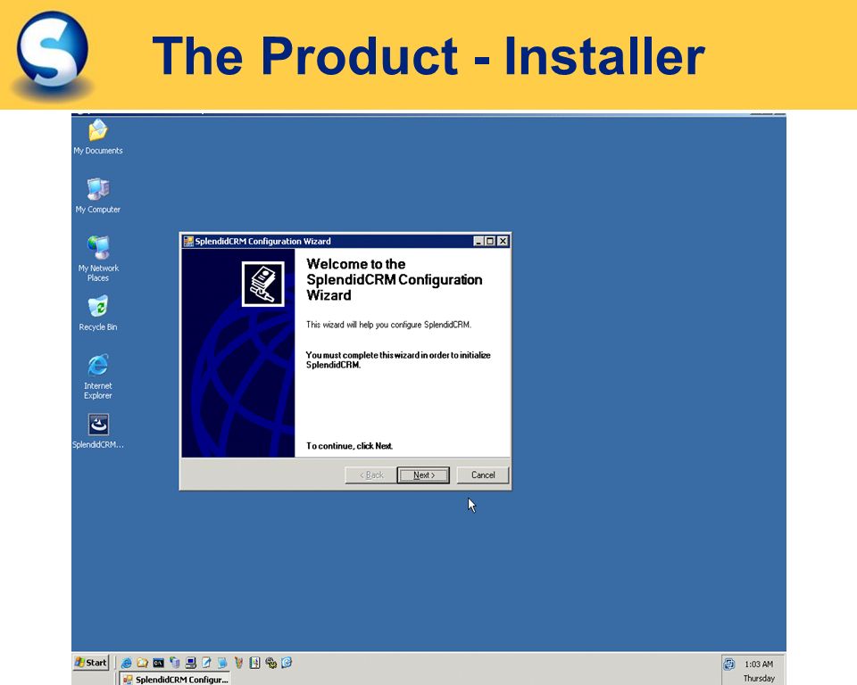
Task: Maximize the SplendidCRM Configuration Wizard window
Action: 490,241
